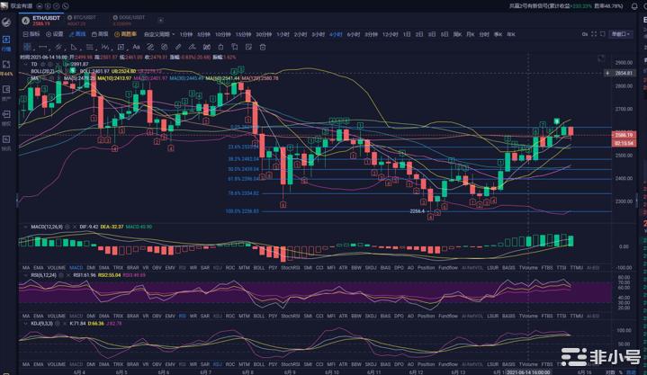Select the parallel channel drawing tool
Screen dimensions: 647x375
pyautogui.click(x=58, y=47)
